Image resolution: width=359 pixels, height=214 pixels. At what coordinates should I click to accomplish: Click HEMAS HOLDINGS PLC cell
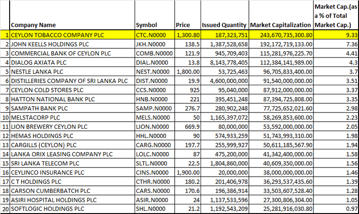tap(72, 135)
